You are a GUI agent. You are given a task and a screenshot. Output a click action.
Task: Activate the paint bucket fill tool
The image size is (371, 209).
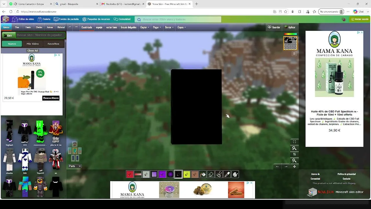(x=203, y=174)
